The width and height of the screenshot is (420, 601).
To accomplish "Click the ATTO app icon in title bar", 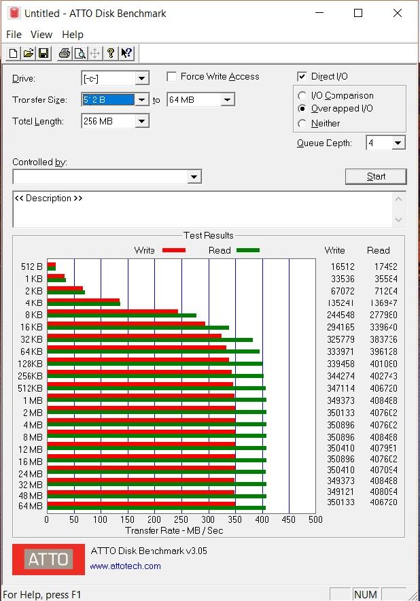I will tap(14, 13).
